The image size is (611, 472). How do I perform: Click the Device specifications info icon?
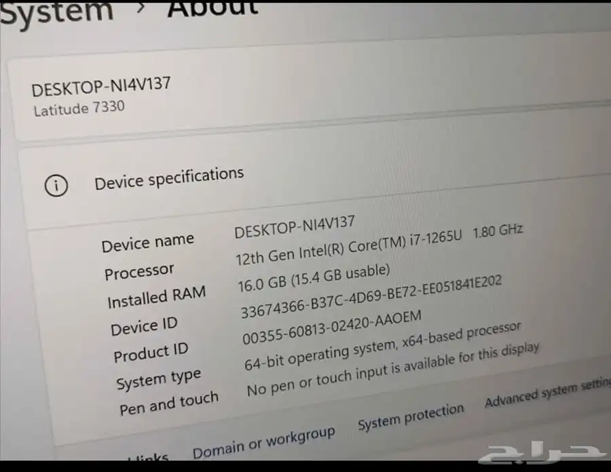tap(56, 185)
